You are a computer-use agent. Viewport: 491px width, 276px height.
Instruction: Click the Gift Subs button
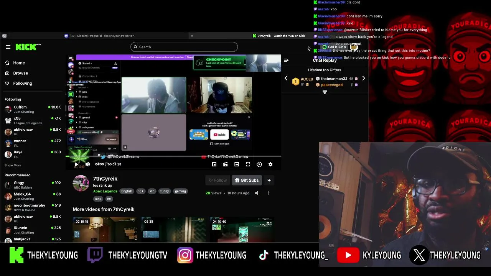247,180
